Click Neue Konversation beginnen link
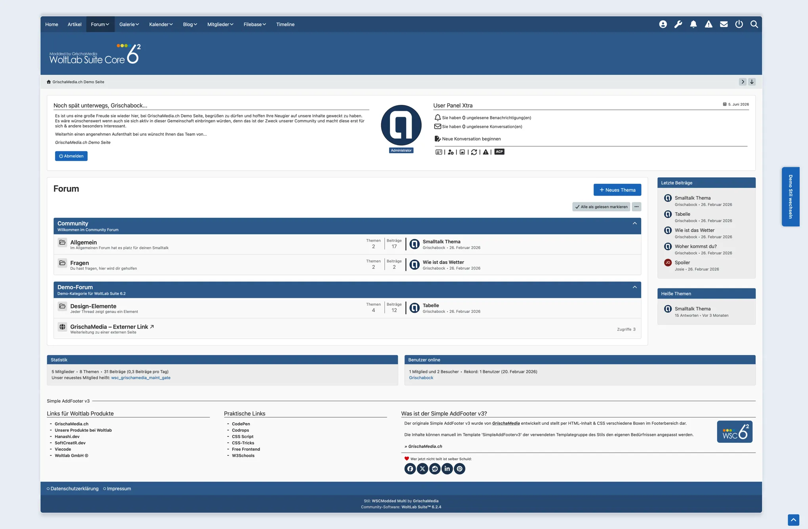The image size is (808, 529). click(471, 139)
